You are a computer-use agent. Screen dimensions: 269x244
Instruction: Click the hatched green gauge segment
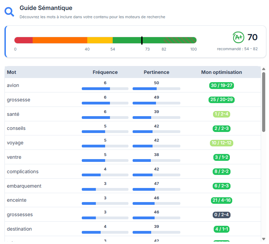tap(180, 40)
